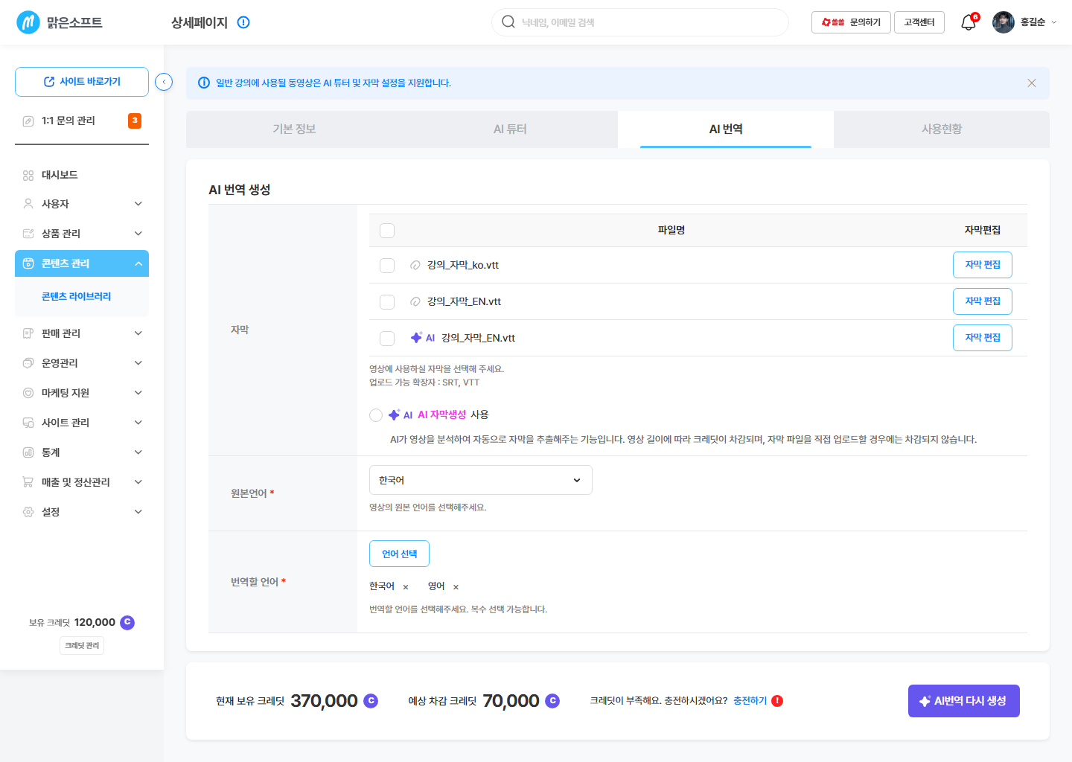The width and height of the screenshot is (1072, 762).
Task: Open 콘텐츠 라이브러리 submenu item
Action: pyautogui.click(x=77, y=296)
